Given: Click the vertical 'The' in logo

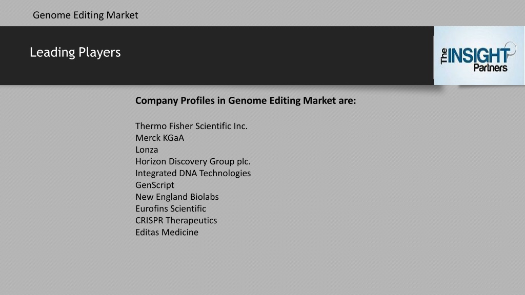Looking at the screenshot, I should click(x=444, y=56).
